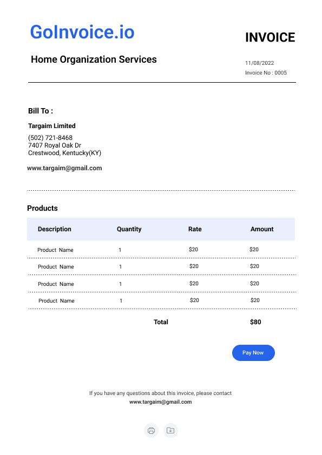Click the Home Organization Services heading
Image resolution: width=322 pixels, height=455 pixels.
click(94, 59)
